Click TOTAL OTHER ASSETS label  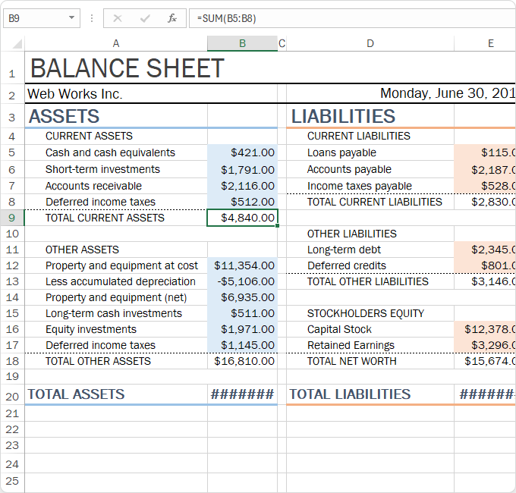click(98, 361)
